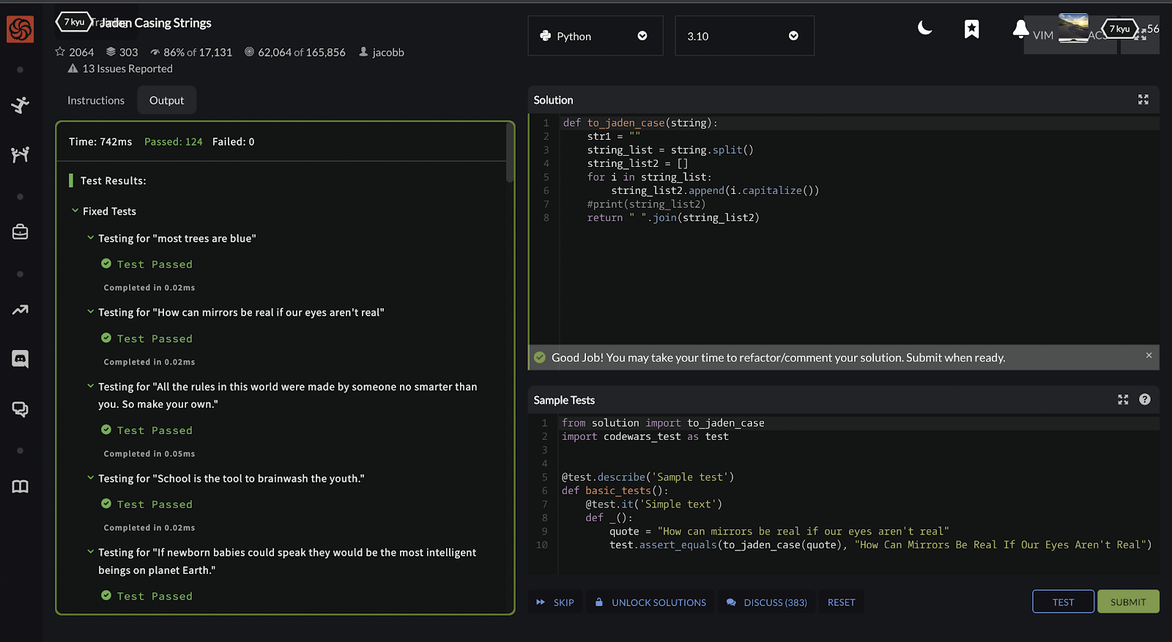This screenshot has height=642, width=1172.
Task: Open the Codewars home logo
Action: [x=21, y=29]
